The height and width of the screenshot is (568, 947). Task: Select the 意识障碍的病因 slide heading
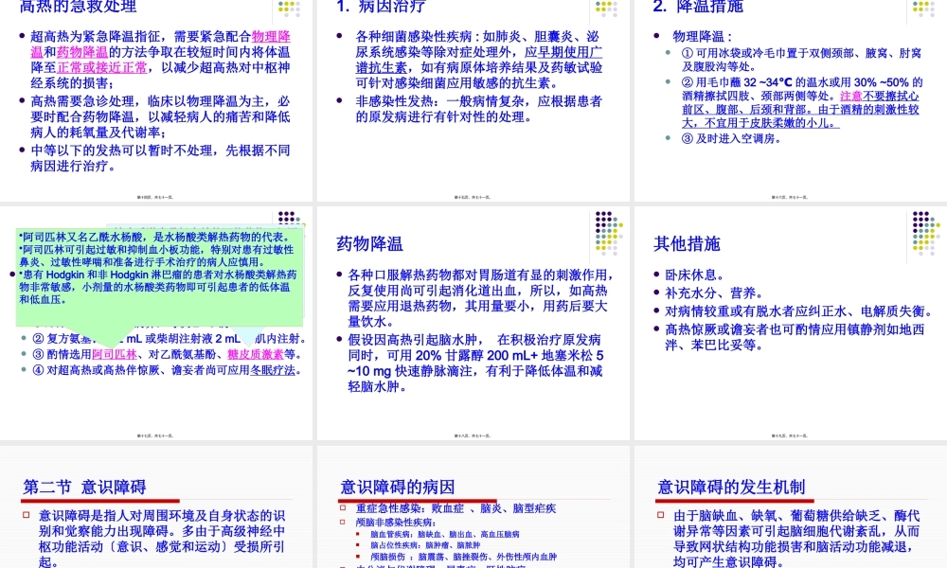[x=398, y=488]
